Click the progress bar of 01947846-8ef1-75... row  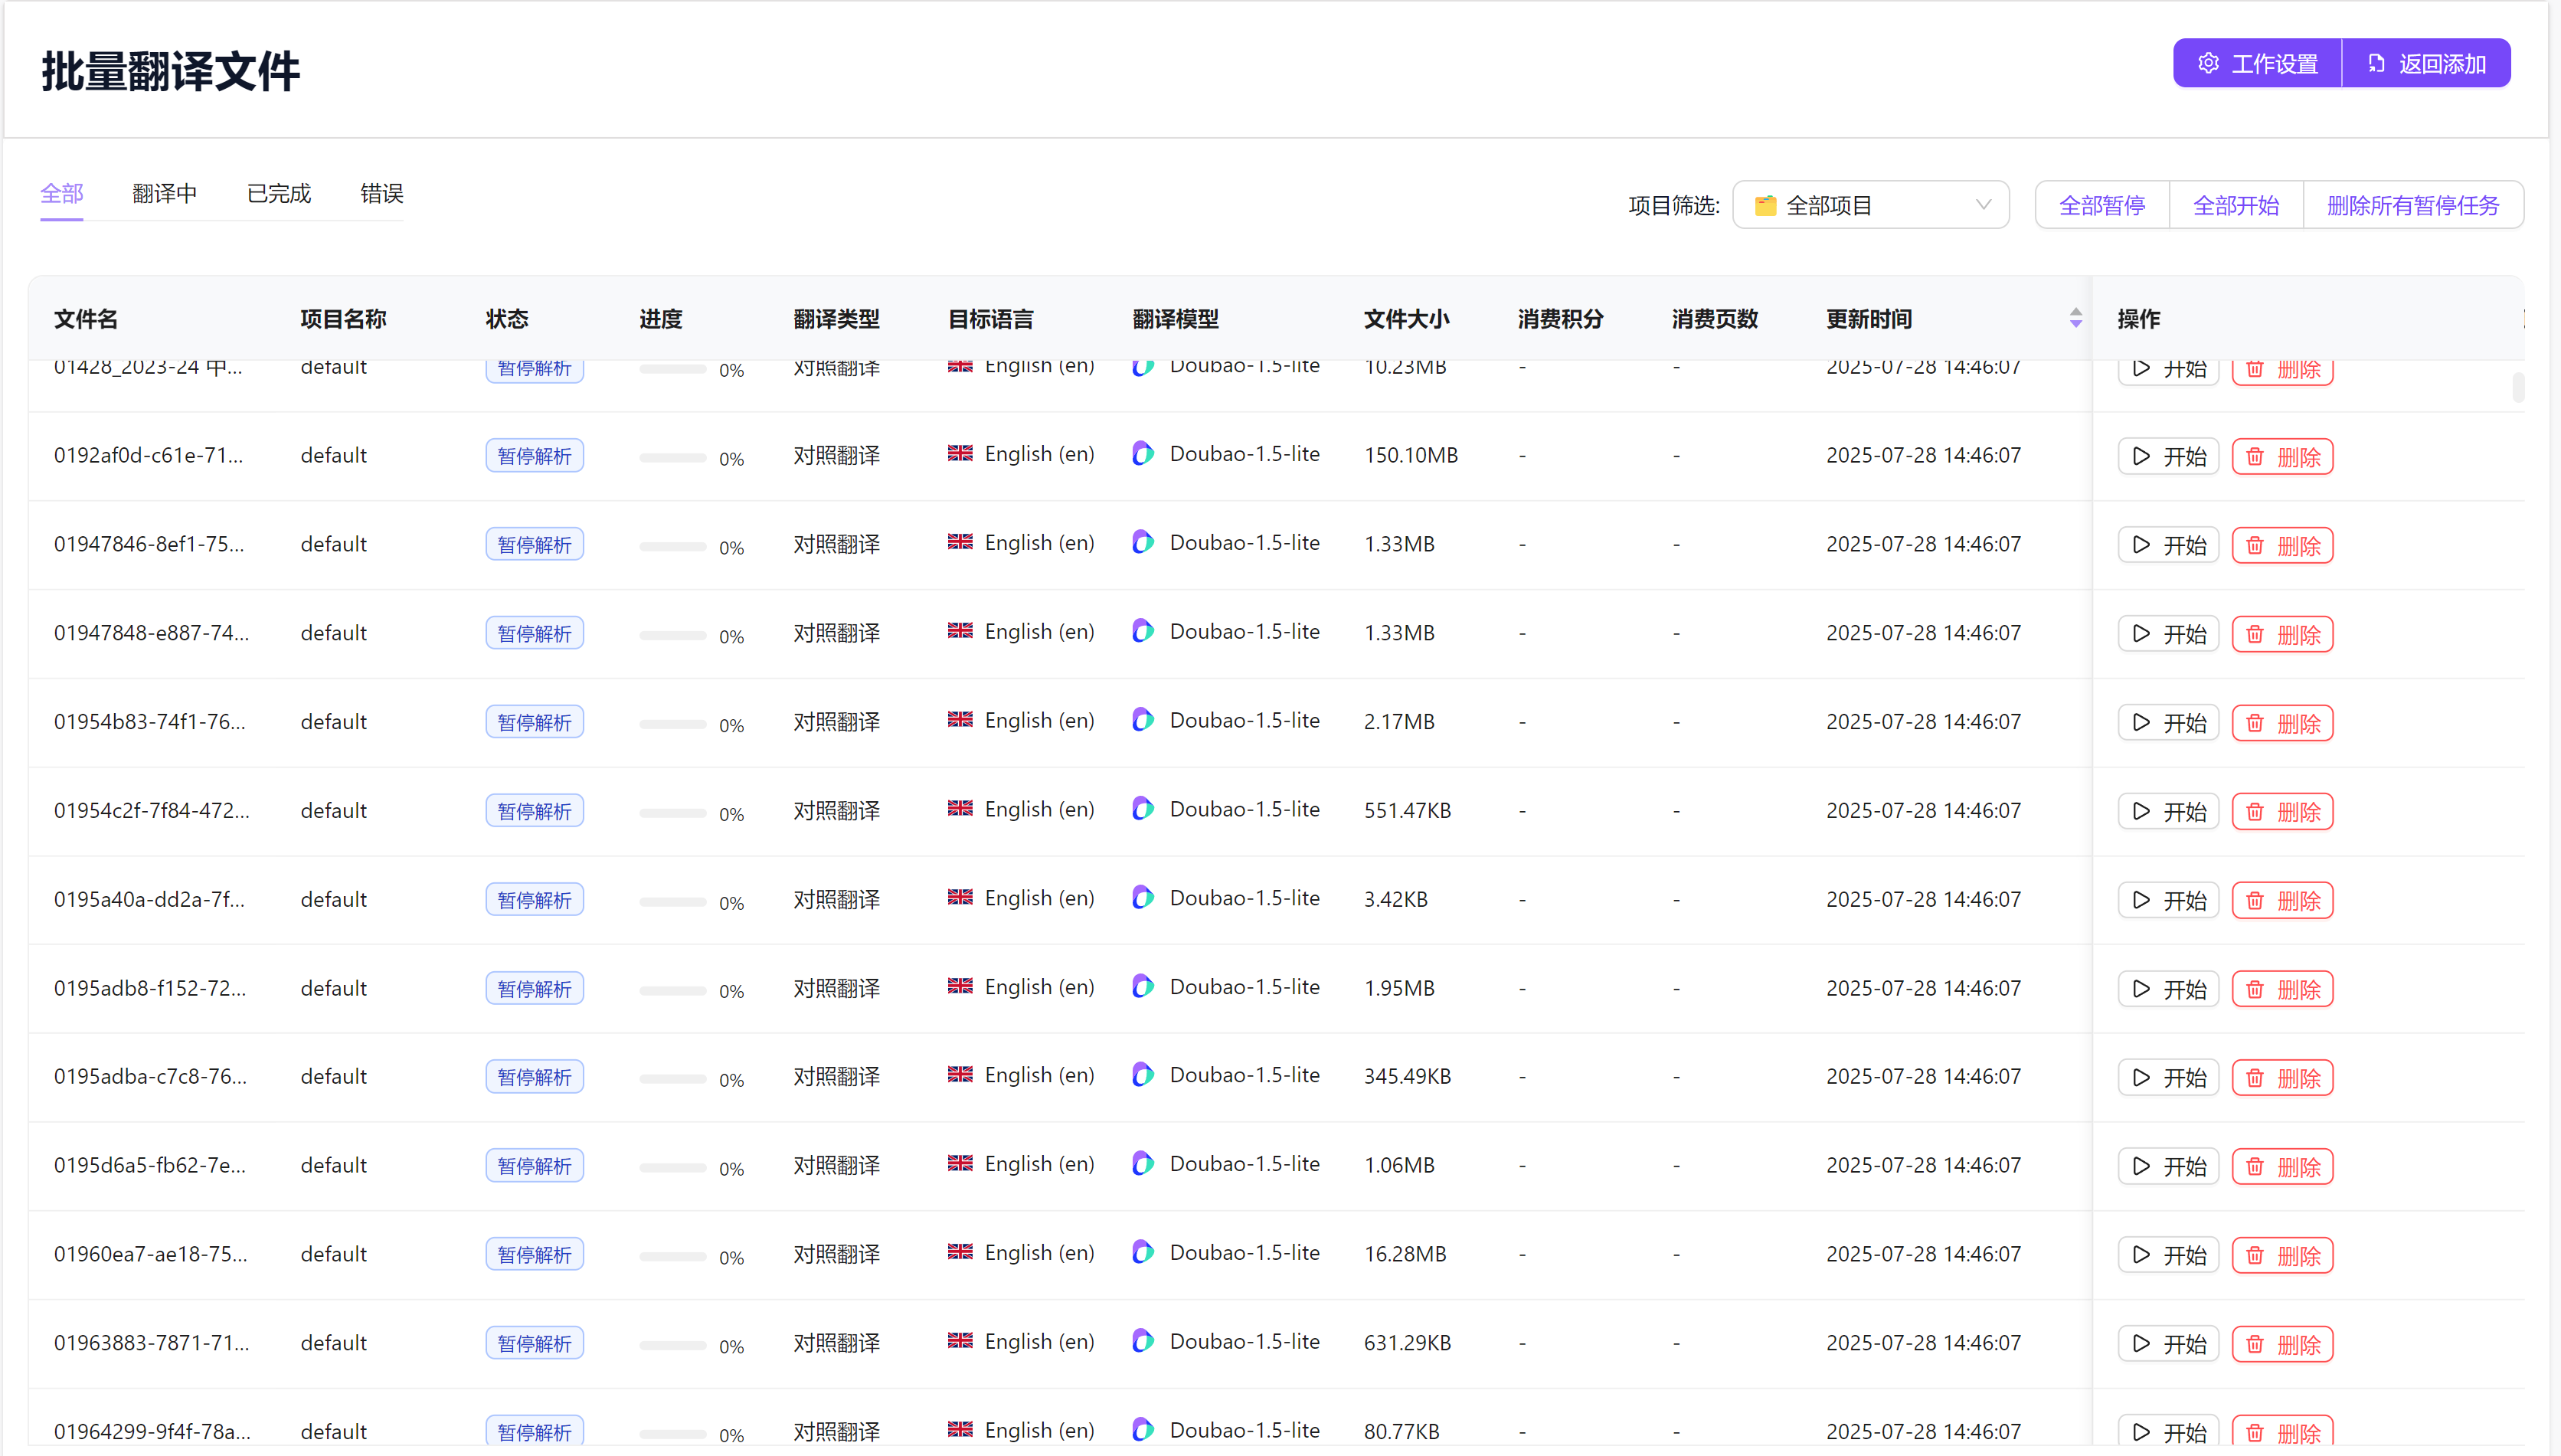(672, 547)
